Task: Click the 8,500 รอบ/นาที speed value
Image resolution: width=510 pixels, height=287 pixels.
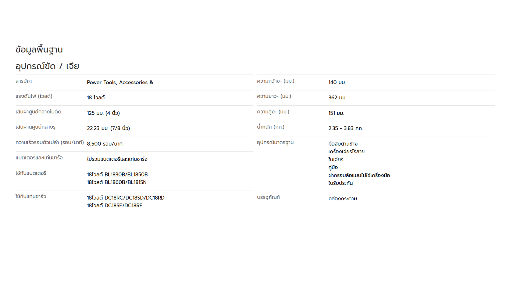Action: (x=105, y=144)
